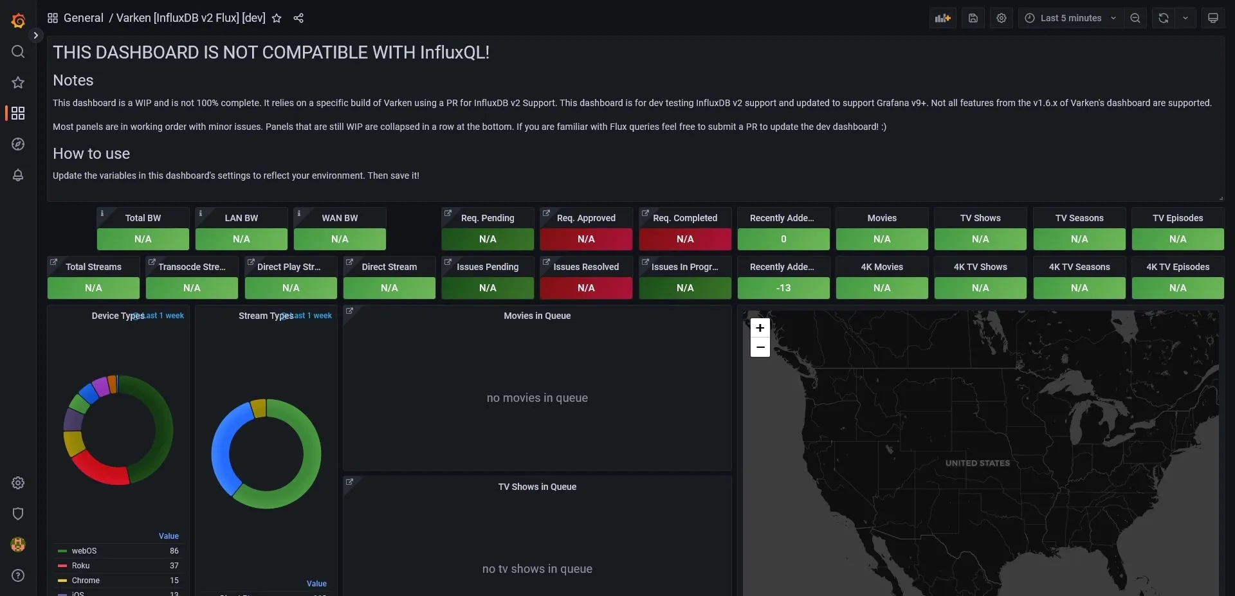
Task: Open the Starred dashboards star icon
Action: (x=18, y=82)
